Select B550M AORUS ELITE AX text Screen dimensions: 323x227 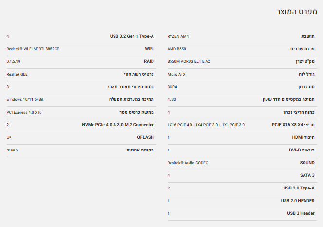189,61
